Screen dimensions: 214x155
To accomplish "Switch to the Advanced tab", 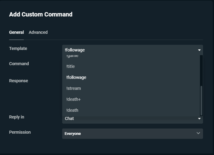I will pyautogui.click(x=38, y=32).
